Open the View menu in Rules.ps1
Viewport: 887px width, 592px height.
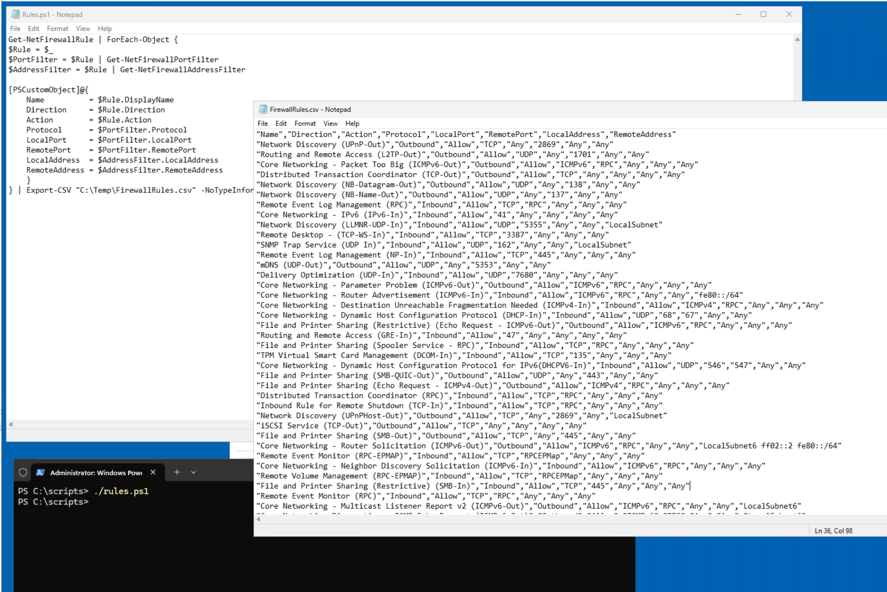pyautogui.click(x=83, y=28)
